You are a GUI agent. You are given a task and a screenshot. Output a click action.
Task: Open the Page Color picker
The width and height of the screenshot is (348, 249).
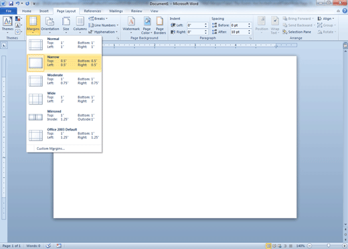click(x=147, y=25)
